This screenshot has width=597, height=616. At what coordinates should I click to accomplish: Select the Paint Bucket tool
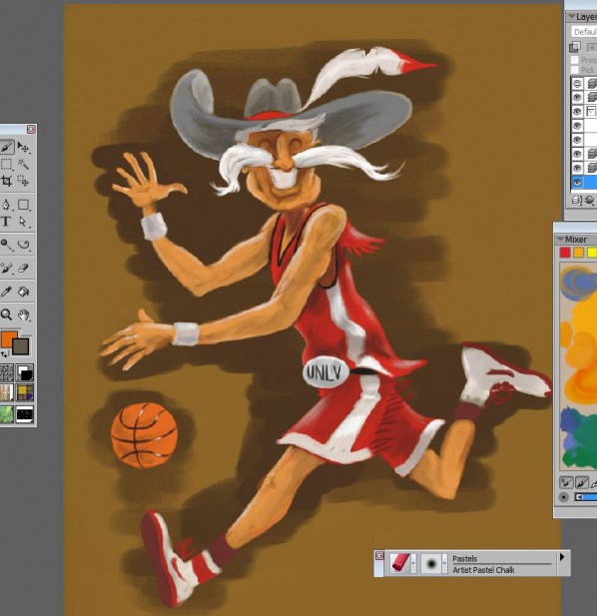click(x=24, y=292)
